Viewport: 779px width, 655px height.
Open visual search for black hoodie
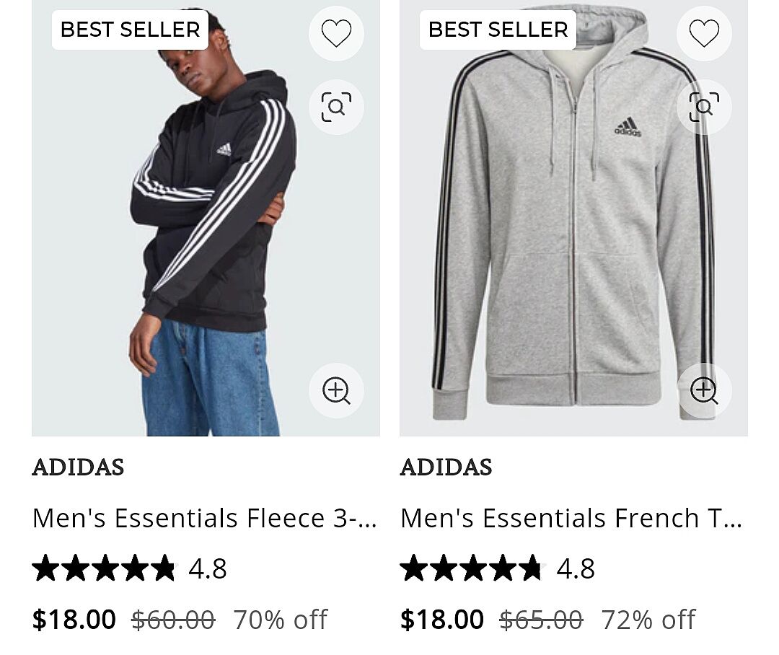point(336,107)
